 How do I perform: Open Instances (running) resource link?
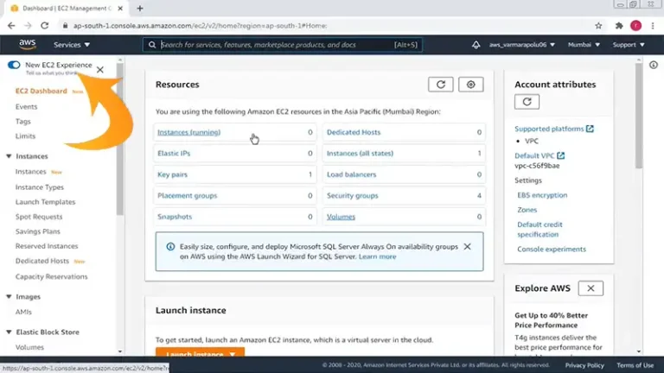(x=188, y=132)
